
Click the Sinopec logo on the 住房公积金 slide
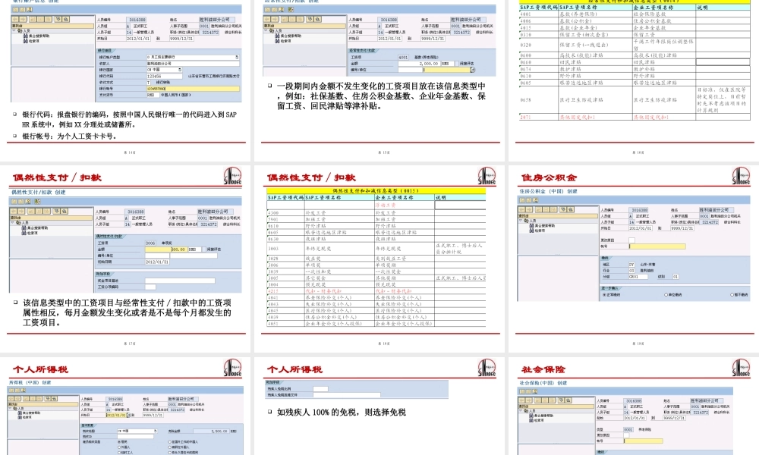click(x=742, y=176)
